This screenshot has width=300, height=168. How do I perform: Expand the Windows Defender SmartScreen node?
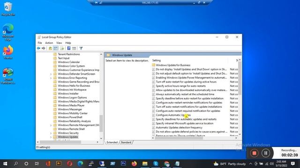pos(51,74)
